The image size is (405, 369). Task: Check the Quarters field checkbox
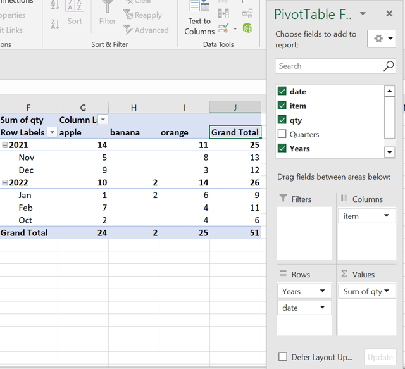pos(282,134)
